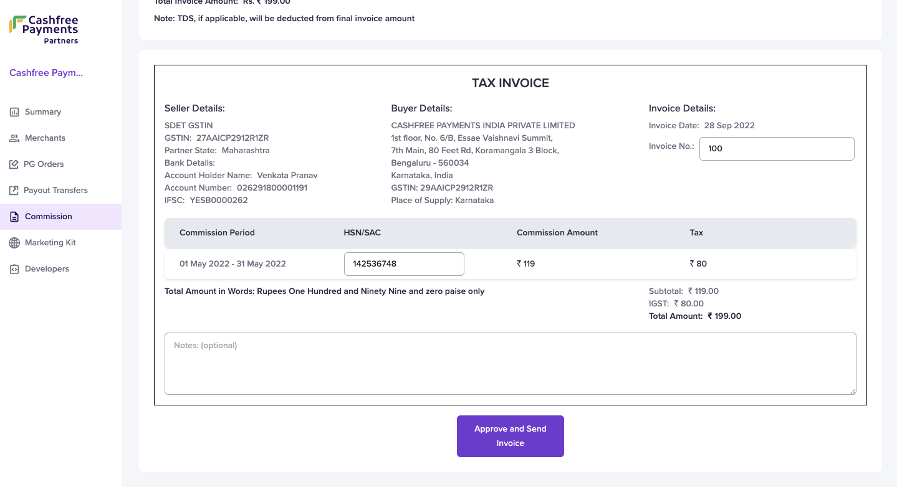Click buyer GSTIN 29AAICP2912R1ZR
897x487 pixels.
(x=442, y=188)
